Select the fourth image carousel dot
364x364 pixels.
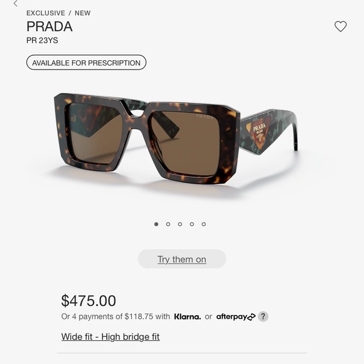[x=192, y=224]
